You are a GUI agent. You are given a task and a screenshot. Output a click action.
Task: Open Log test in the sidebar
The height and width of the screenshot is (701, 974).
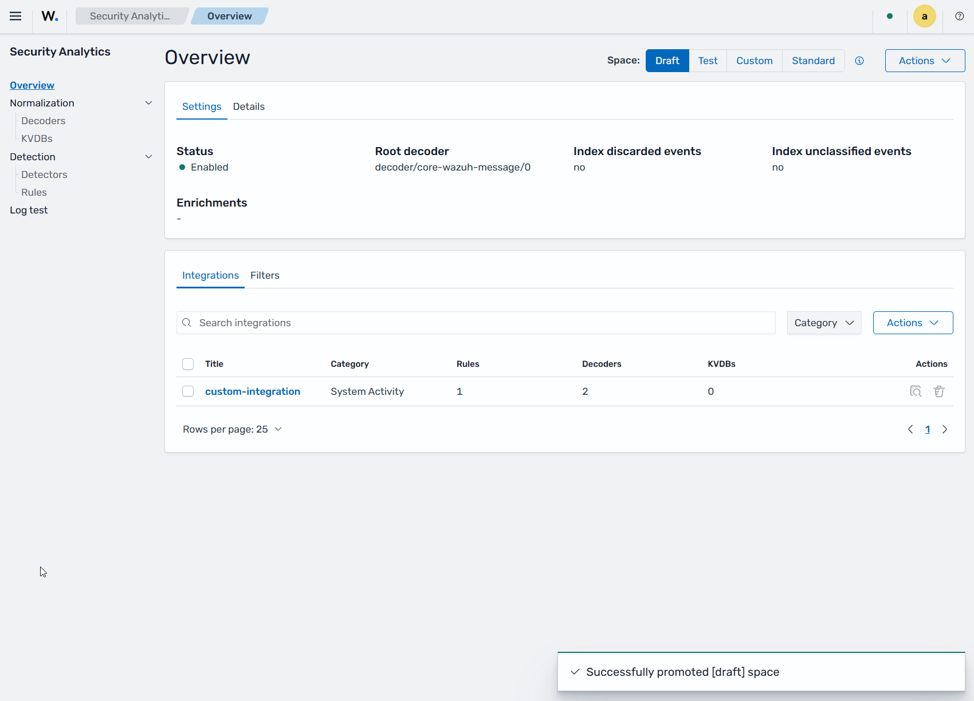(29, 210)
